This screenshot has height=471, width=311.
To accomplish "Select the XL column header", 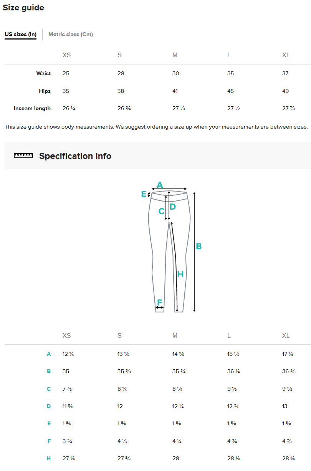I will [x=286, y=55].
